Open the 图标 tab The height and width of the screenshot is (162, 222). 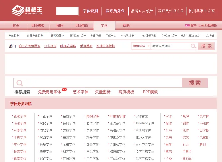coord(60,25)
